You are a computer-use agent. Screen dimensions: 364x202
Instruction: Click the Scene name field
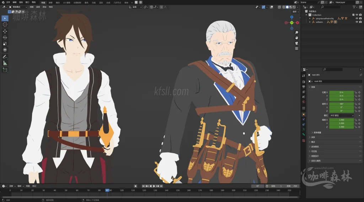coord(310,2)
